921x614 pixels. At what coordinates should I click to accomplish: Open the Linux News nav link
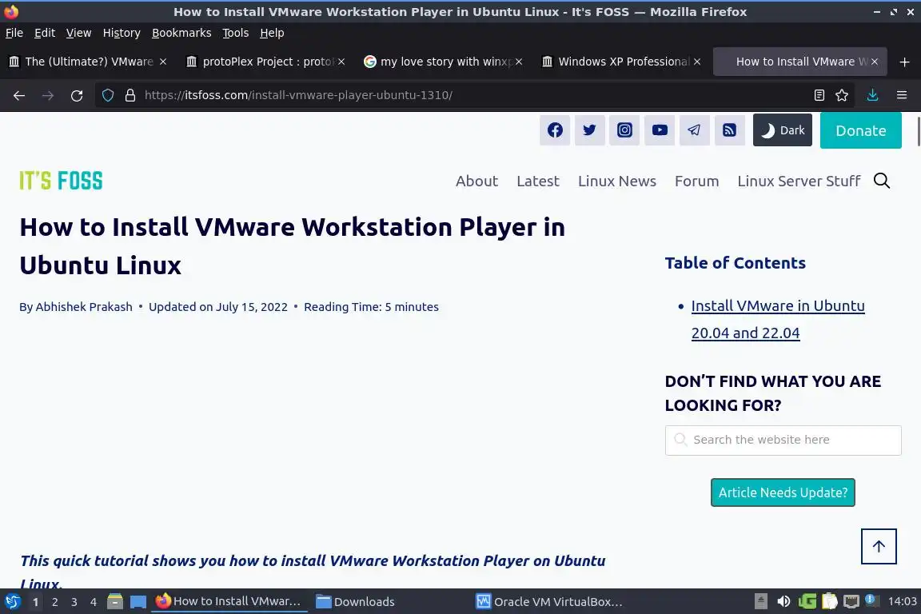point(616,181)
